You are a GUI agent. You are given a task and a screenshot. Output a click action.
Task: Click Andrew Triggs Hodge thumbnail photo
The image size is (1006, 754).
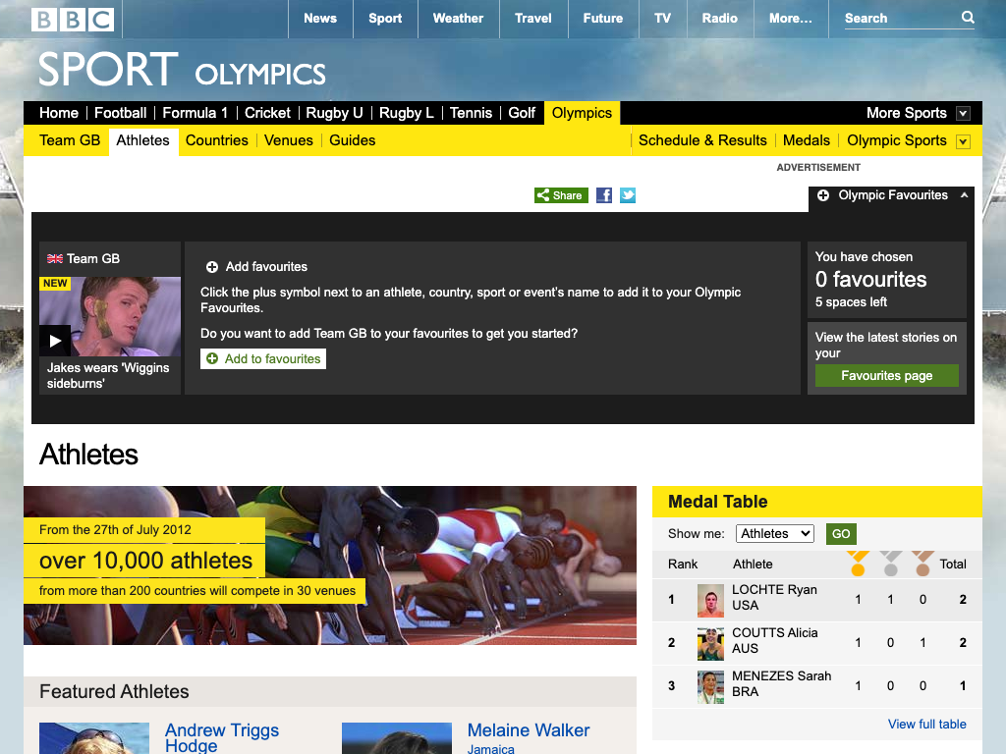(x=94, y=738)
